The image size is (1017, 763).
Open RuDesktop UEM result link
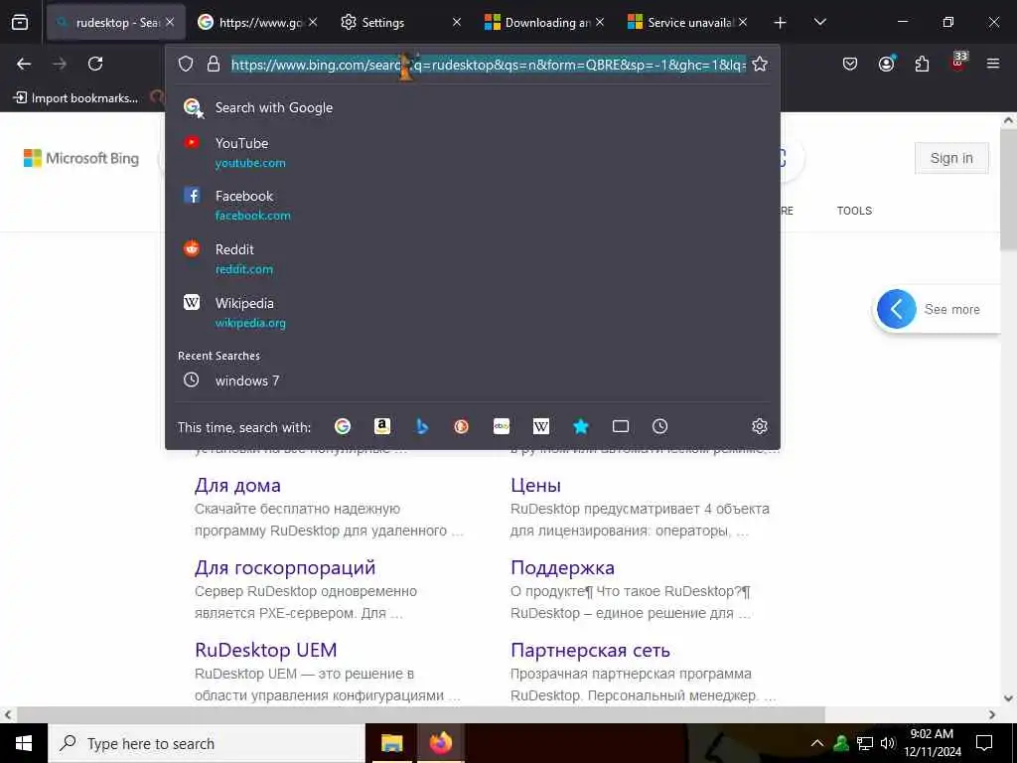pyautogui.click(x=266, y=650)
